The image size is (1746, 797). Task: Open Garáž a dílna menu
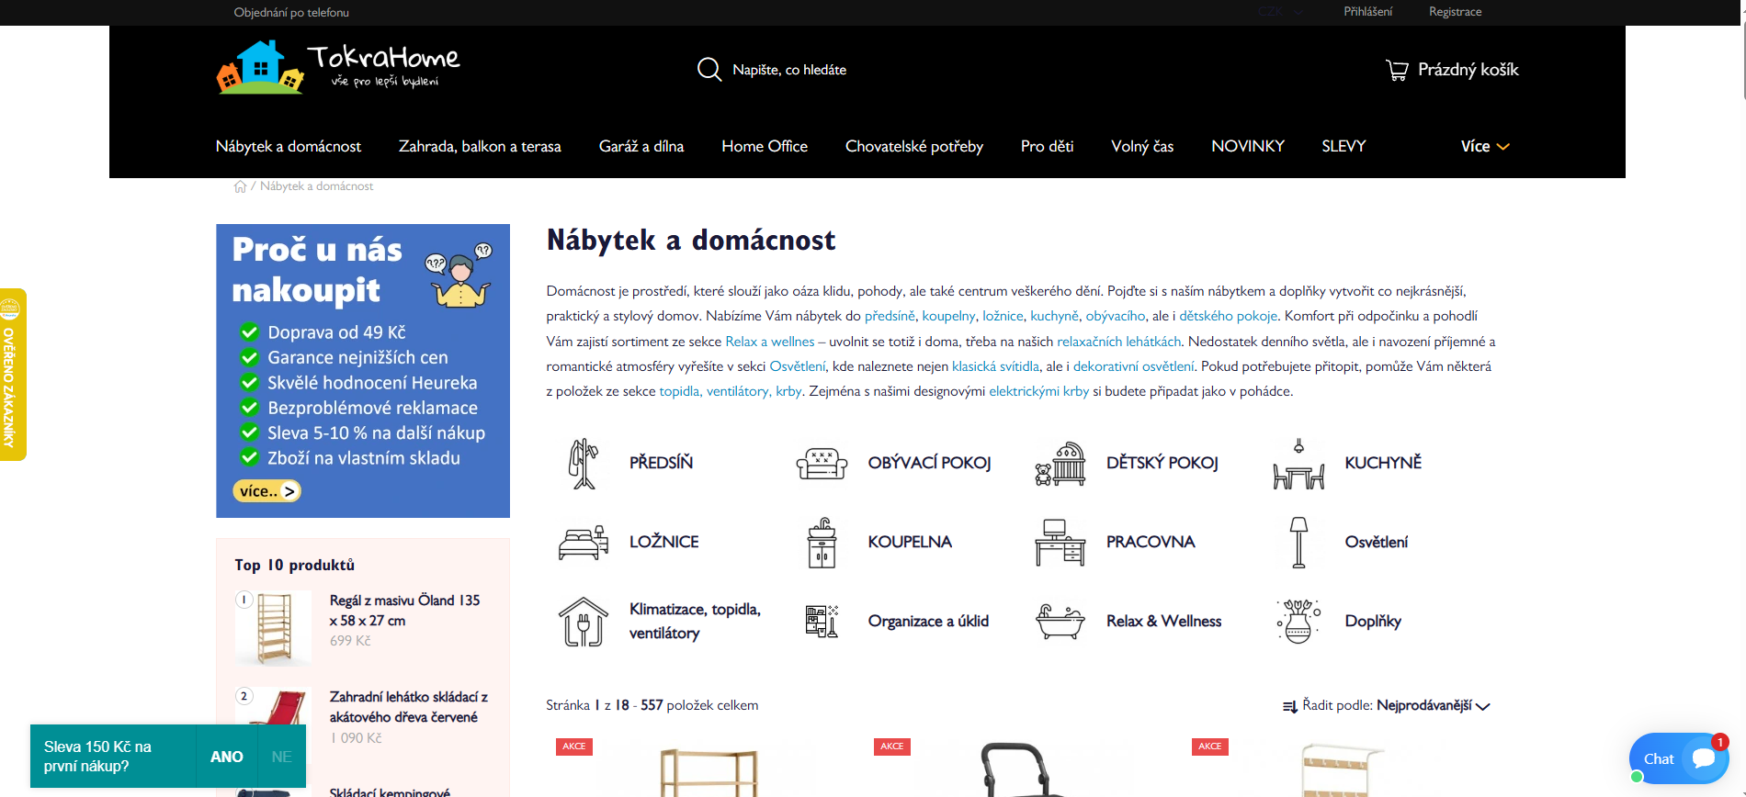[641, 147]
